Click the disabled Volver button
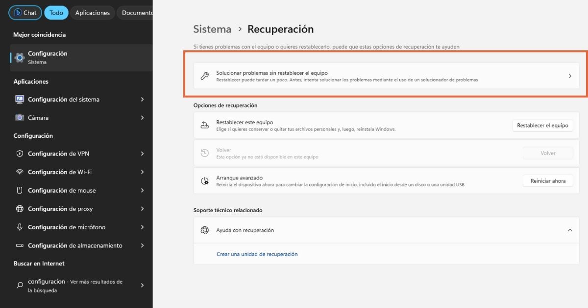This screenshot has height=308, width=588. click(548, 153)
